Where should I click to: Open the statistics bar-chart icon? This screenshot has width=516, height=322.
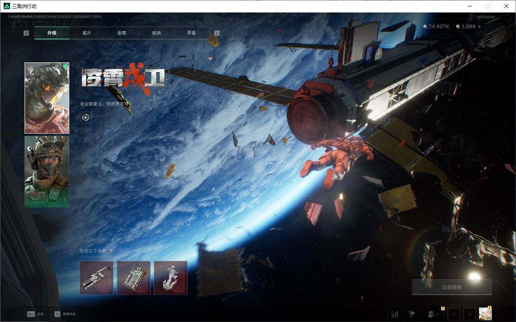(x=395, y=314)
